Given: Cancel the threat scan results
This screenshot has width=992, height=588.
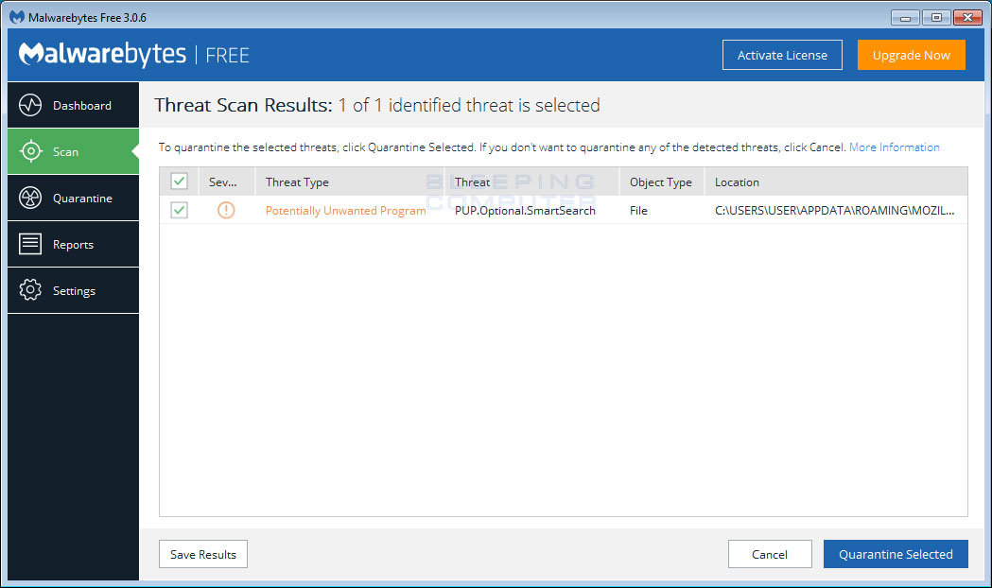Looking at the screenshot, I should pos(770,554).
